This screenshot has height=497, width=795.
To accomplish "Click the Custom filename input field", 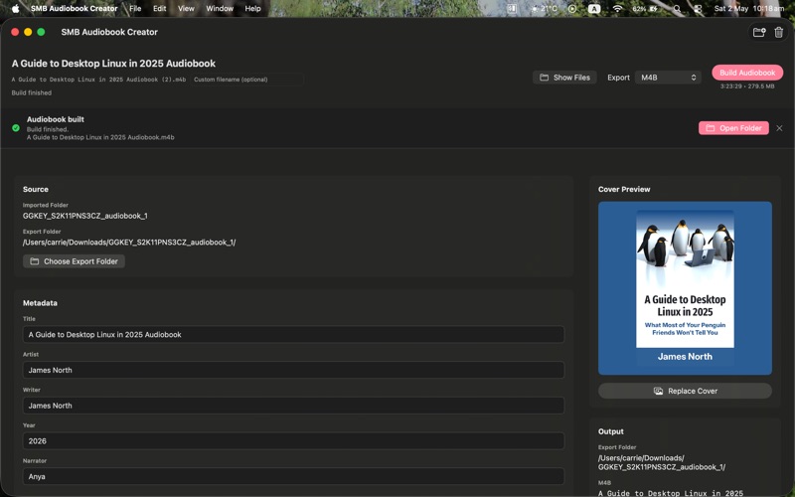I will coord(247,80).
